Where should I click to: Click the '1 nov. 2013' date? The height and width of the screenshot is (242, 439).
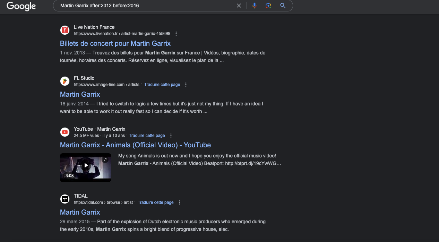(72, 53)
